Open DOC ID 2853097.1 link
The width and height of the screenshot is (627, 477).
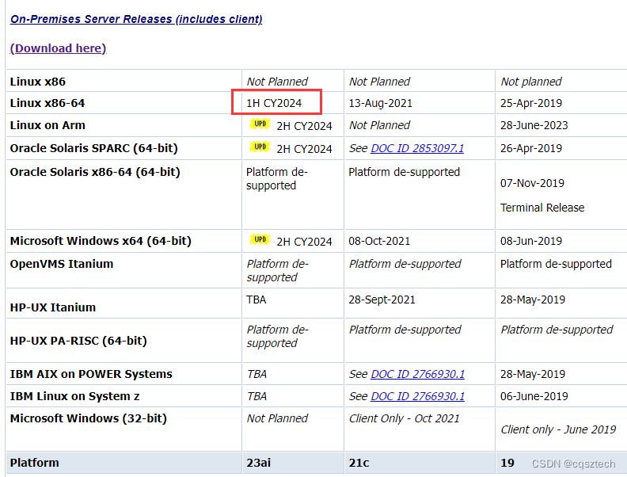(x=417, y=148)
